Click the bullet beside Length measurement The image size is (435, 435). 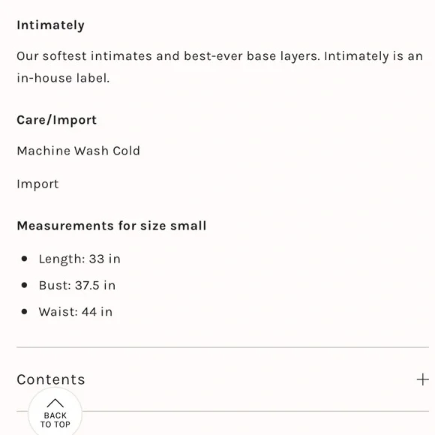coord(25,259)
